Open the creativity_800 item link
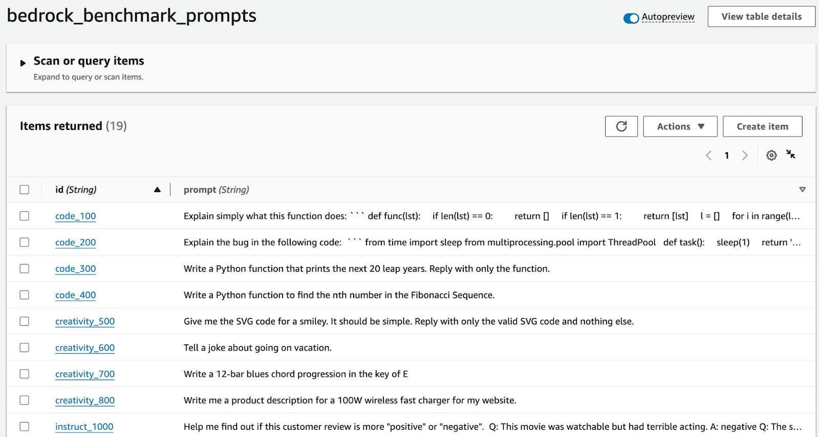This screenshot has height=437, width=819. (x=85, y=400)
